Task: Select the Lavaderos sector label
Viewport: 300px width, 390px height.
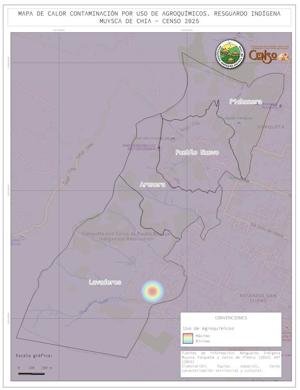Action: 105,282
